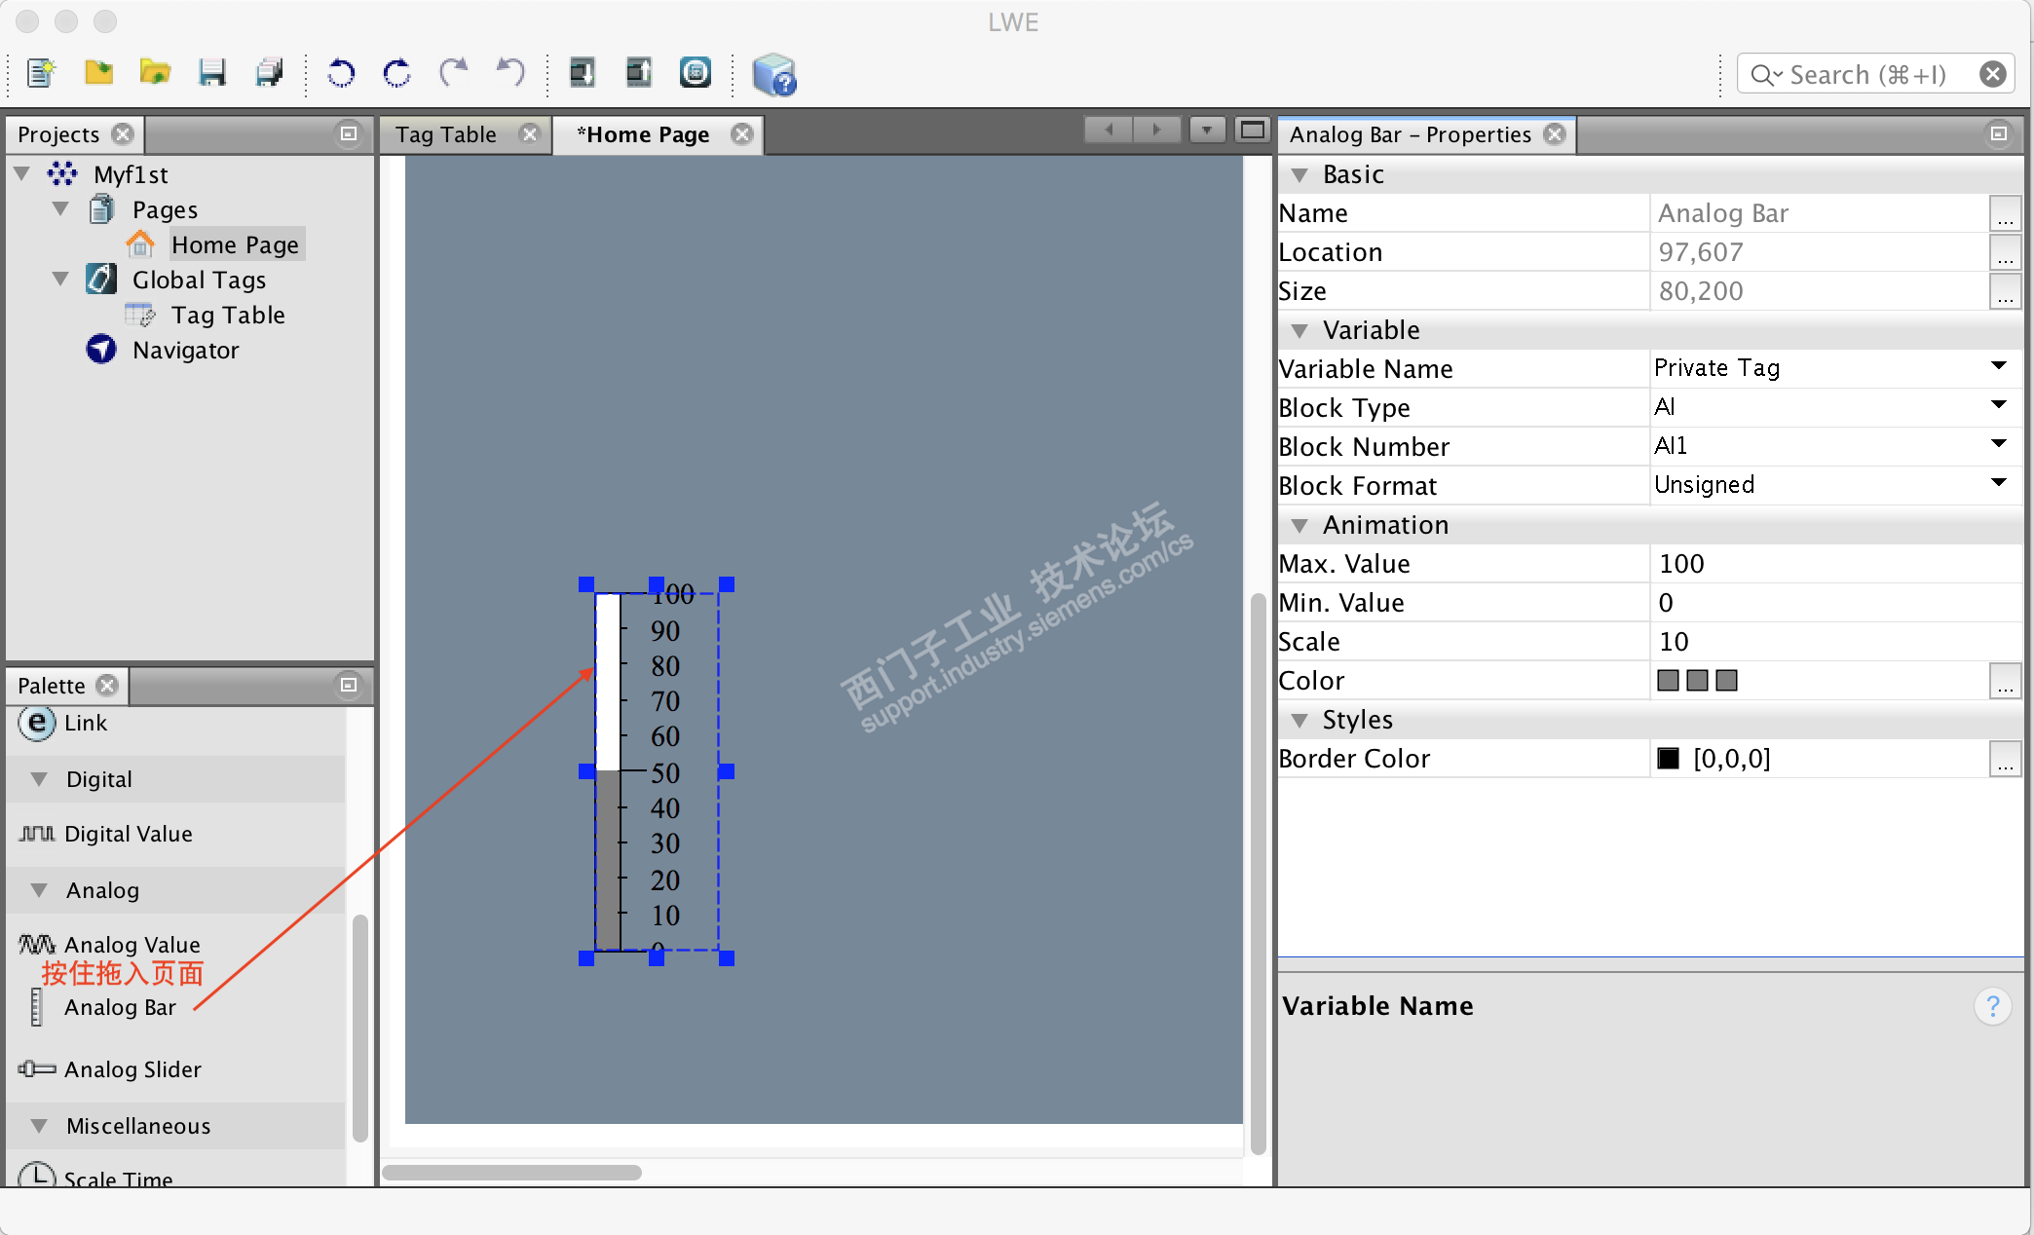2034x1235 pixels.
Task: Click the Border Color ellipsis button
Action: click(x=2004, y=759)
